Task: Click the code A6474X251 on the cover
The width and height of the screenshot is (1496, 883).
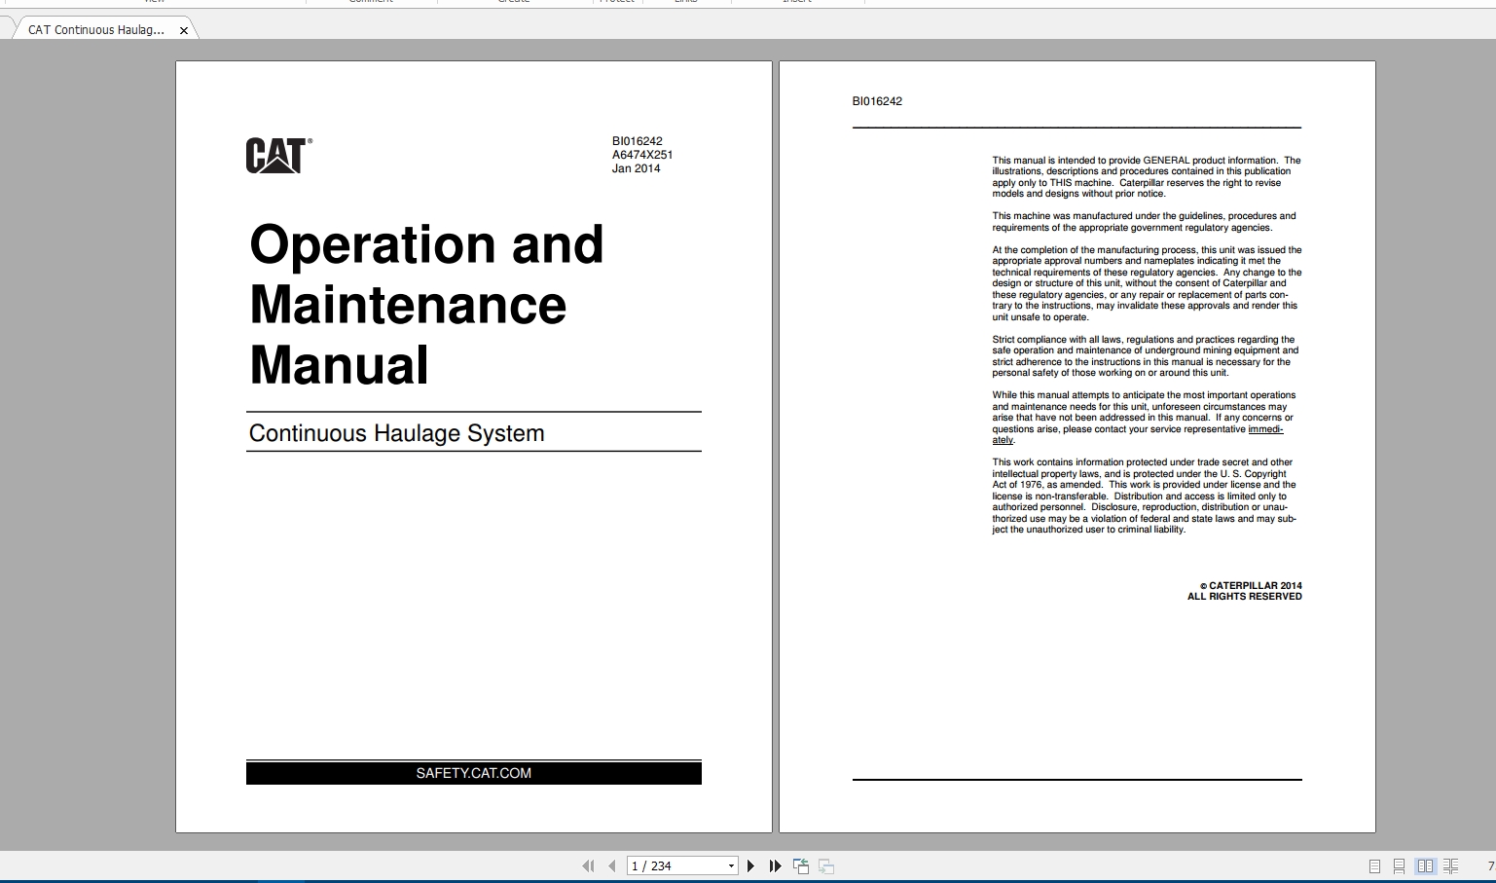Action: [x=642, y=155]
